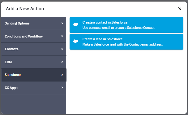Click the Salesforce category chevron
This screenshot has width=188, height=115.
click(x=62, y=75)
